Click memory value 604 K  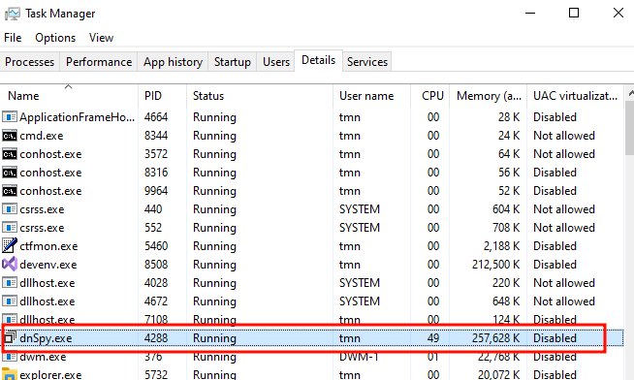(x=506, y=209)
